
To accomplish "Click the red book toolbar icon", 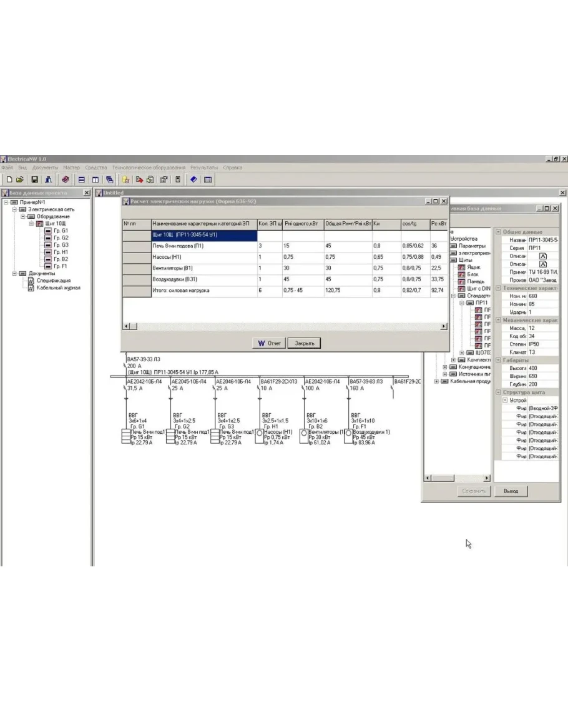I will coord(65,179).
